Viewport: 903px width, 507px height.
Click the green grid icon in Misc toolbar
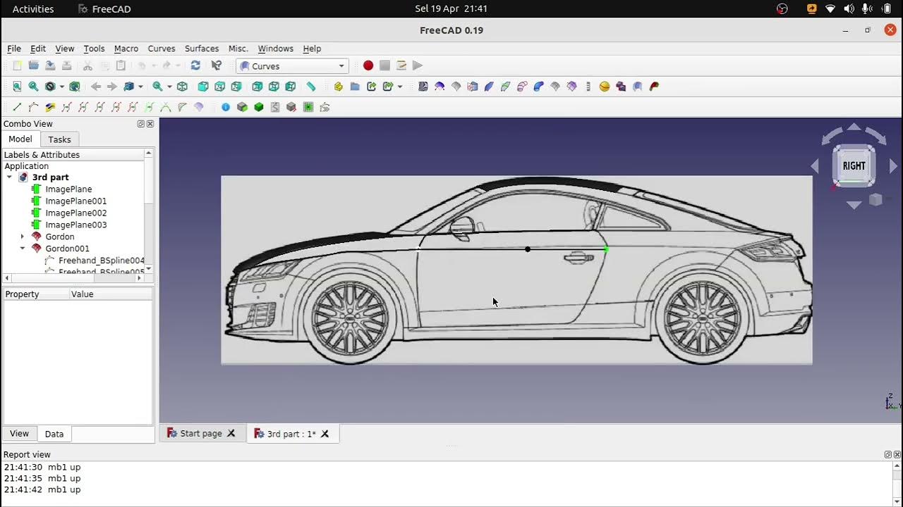308,107
